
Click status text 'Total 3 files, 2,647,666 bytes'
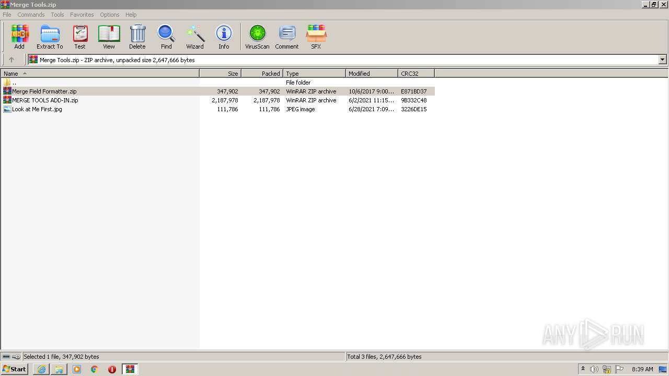click(x=385, y=357)
